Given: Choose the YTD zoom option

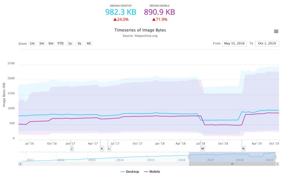Looking at the screenshot, I should click(60, 43).
